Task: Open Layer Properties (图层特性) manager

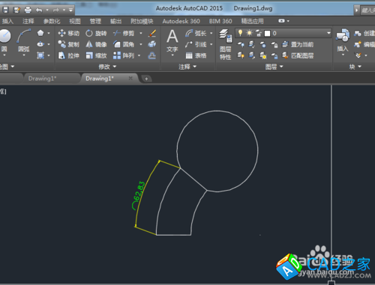Action: pos(226,44)
